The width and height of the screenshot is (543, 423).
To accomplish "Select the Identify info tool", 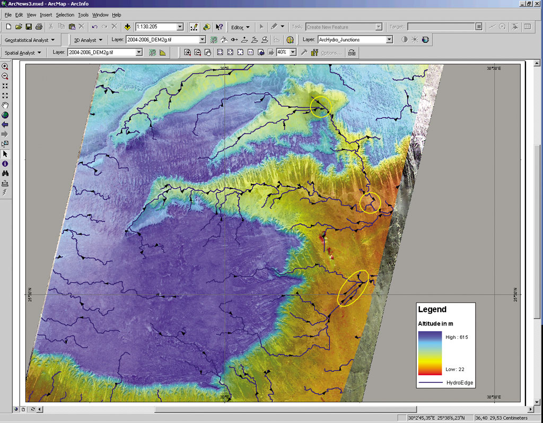I will click(x=5, y=164).
